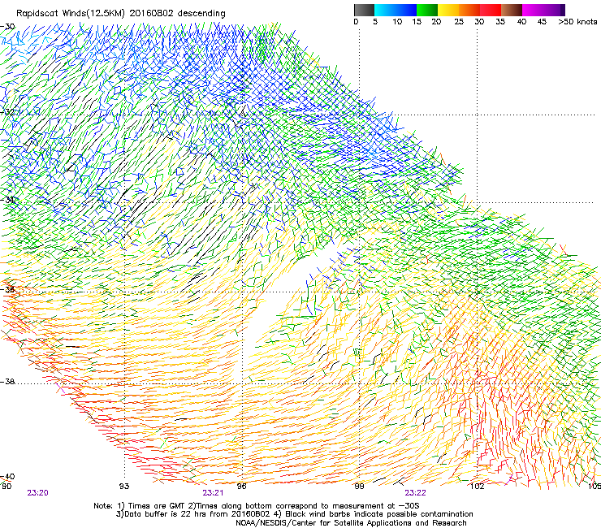Click the '>50 knots' legend label
This screenshot has height=528, width=601.
pyautogui.click(x=577, y=22)
